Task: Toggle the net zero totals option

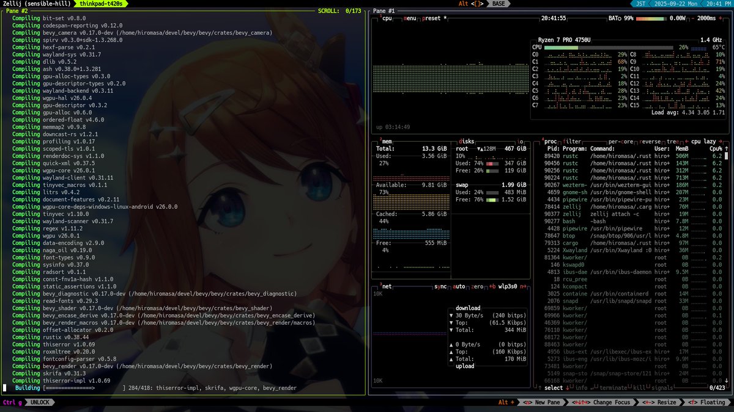Action: point(477,286)
